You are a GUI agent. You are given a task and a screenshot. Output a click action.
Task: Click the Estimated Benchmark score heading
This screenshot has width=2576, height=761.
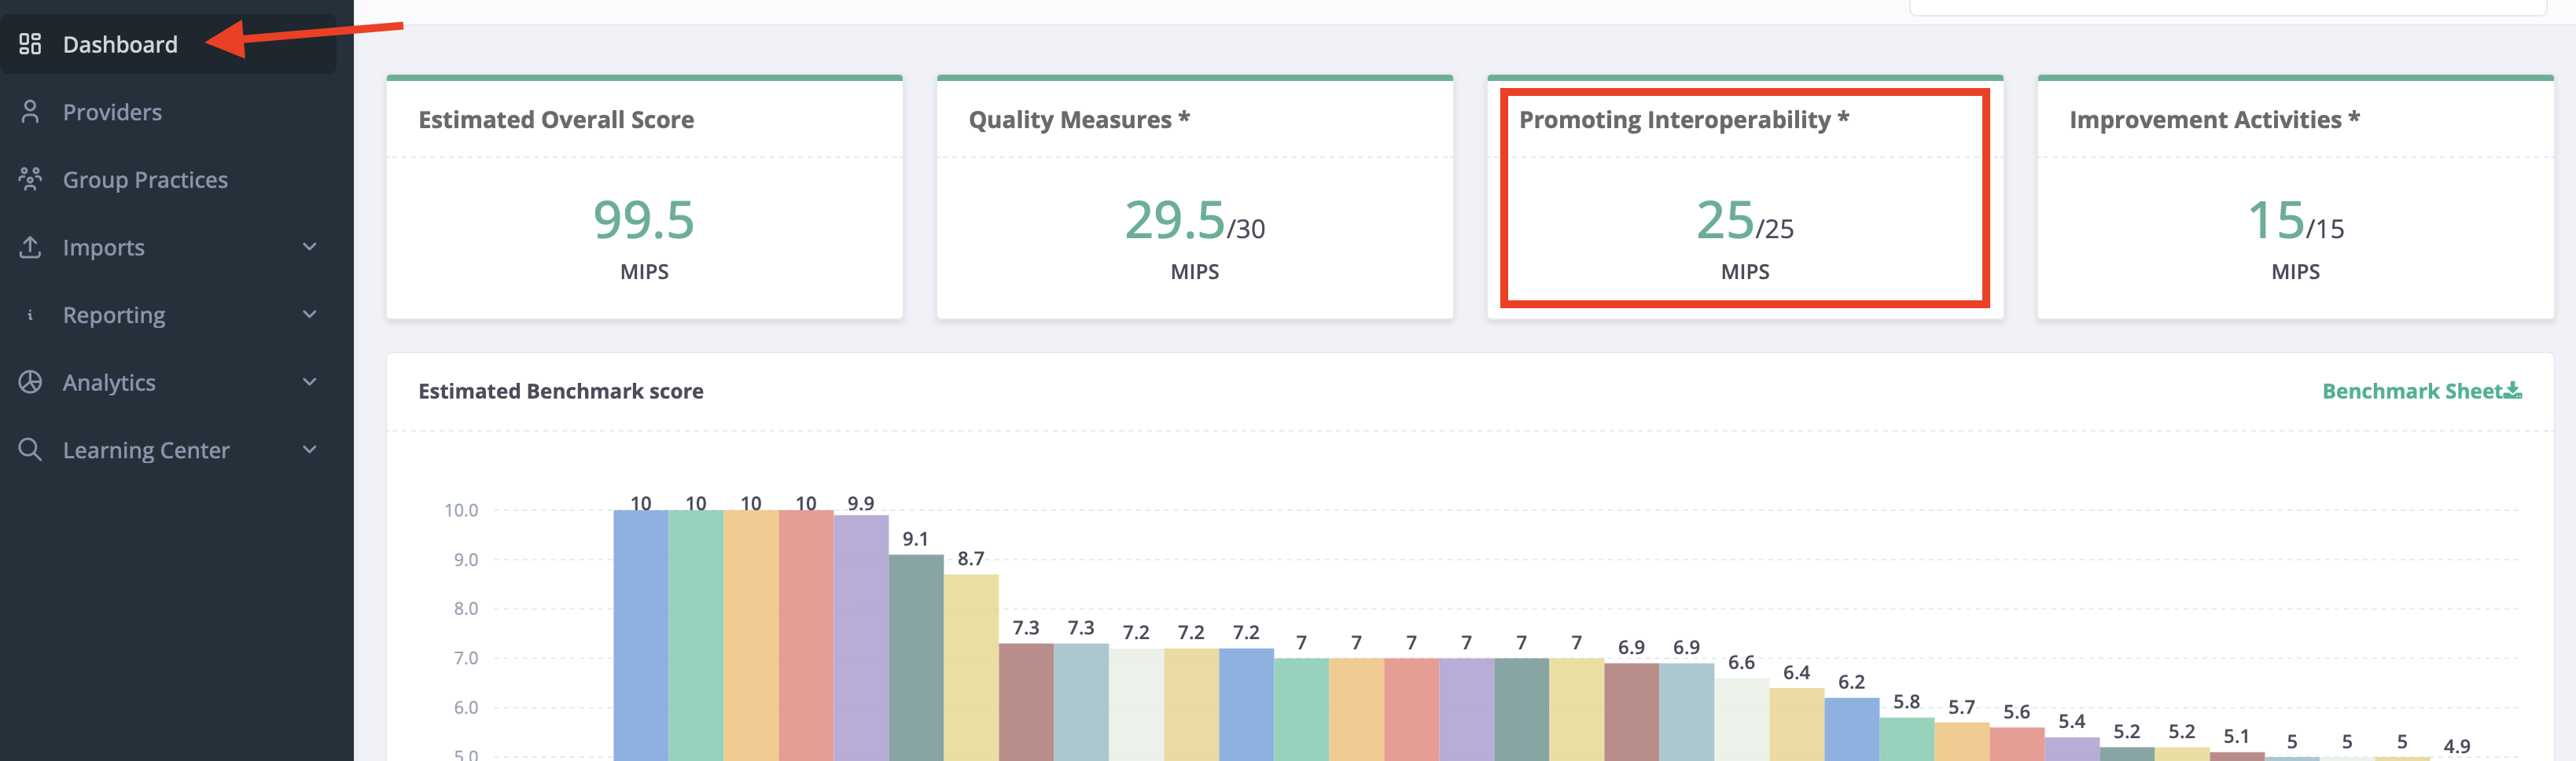point(561,391)
